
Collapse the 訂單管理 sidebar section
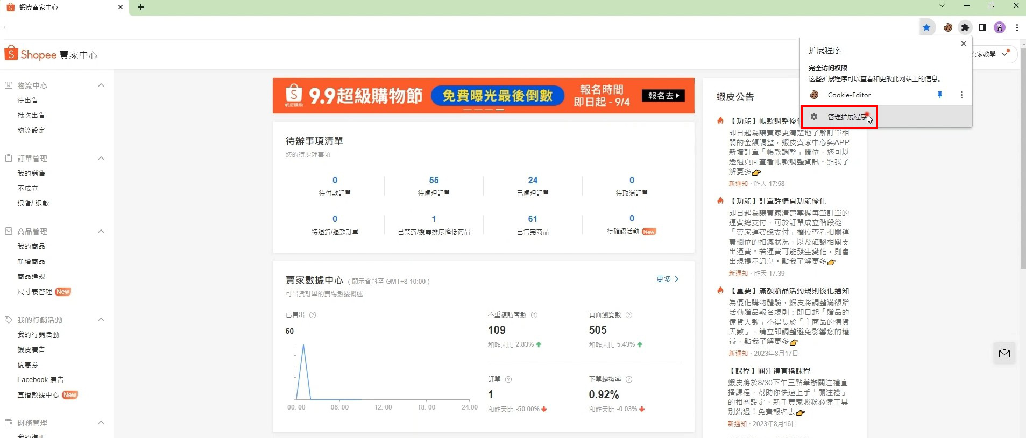(101, 159)
